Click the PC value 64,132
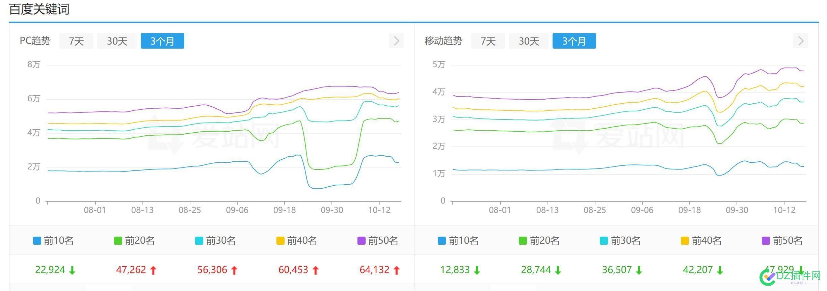827x291 pixels. pos(374,270)
